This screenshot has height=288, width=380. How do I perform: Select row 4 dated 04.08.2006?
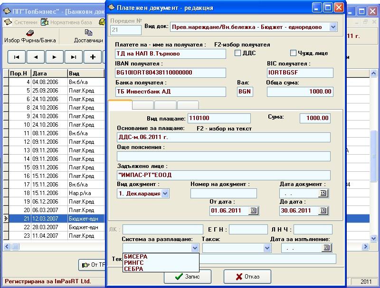pyautogui.click(x=57, y=82)
